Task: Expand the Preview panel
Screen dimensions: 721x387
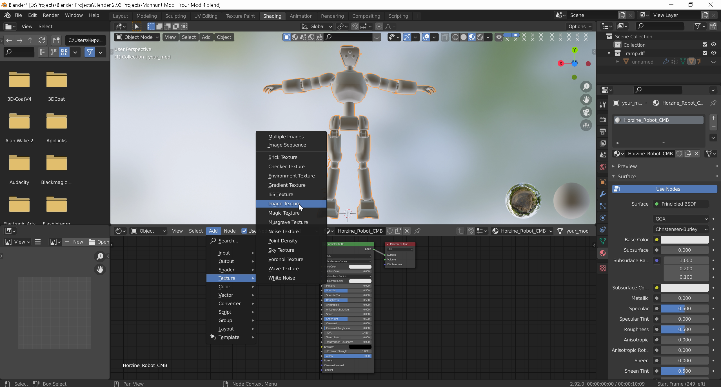Action: tap(627, 166)
